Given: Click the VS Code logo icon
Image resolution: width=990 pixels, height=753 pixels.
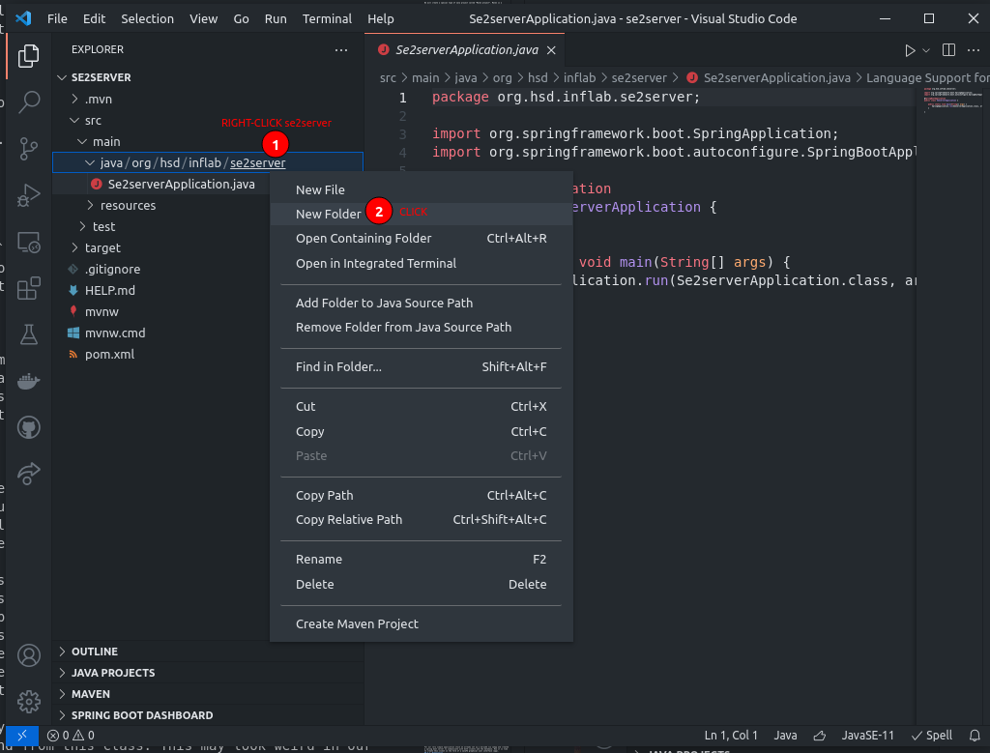Looking at the screenshot, I should click(23, 18).
